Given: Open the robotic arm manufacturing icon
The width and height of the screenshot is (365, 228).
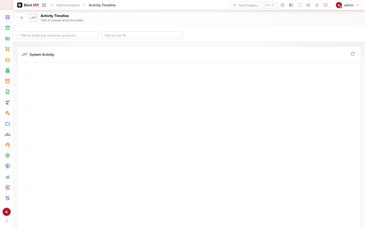Looking at the screenshot, I should point(8,102).
